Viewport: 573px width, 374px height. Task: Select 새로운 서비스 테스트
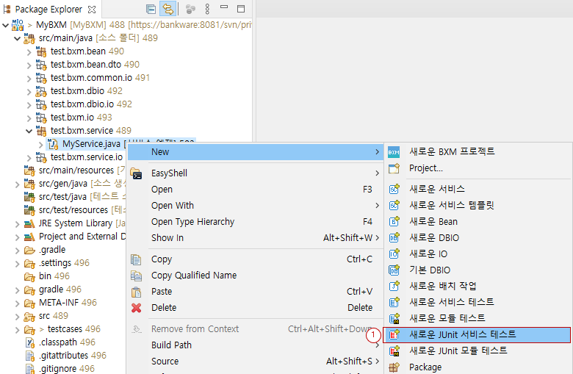pyautogui.click(x=478, y=302)
